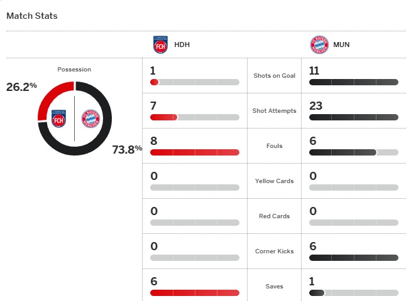Click the MUN Fouls bar
The width and height of the screenshot is (411, 301).
354,152
